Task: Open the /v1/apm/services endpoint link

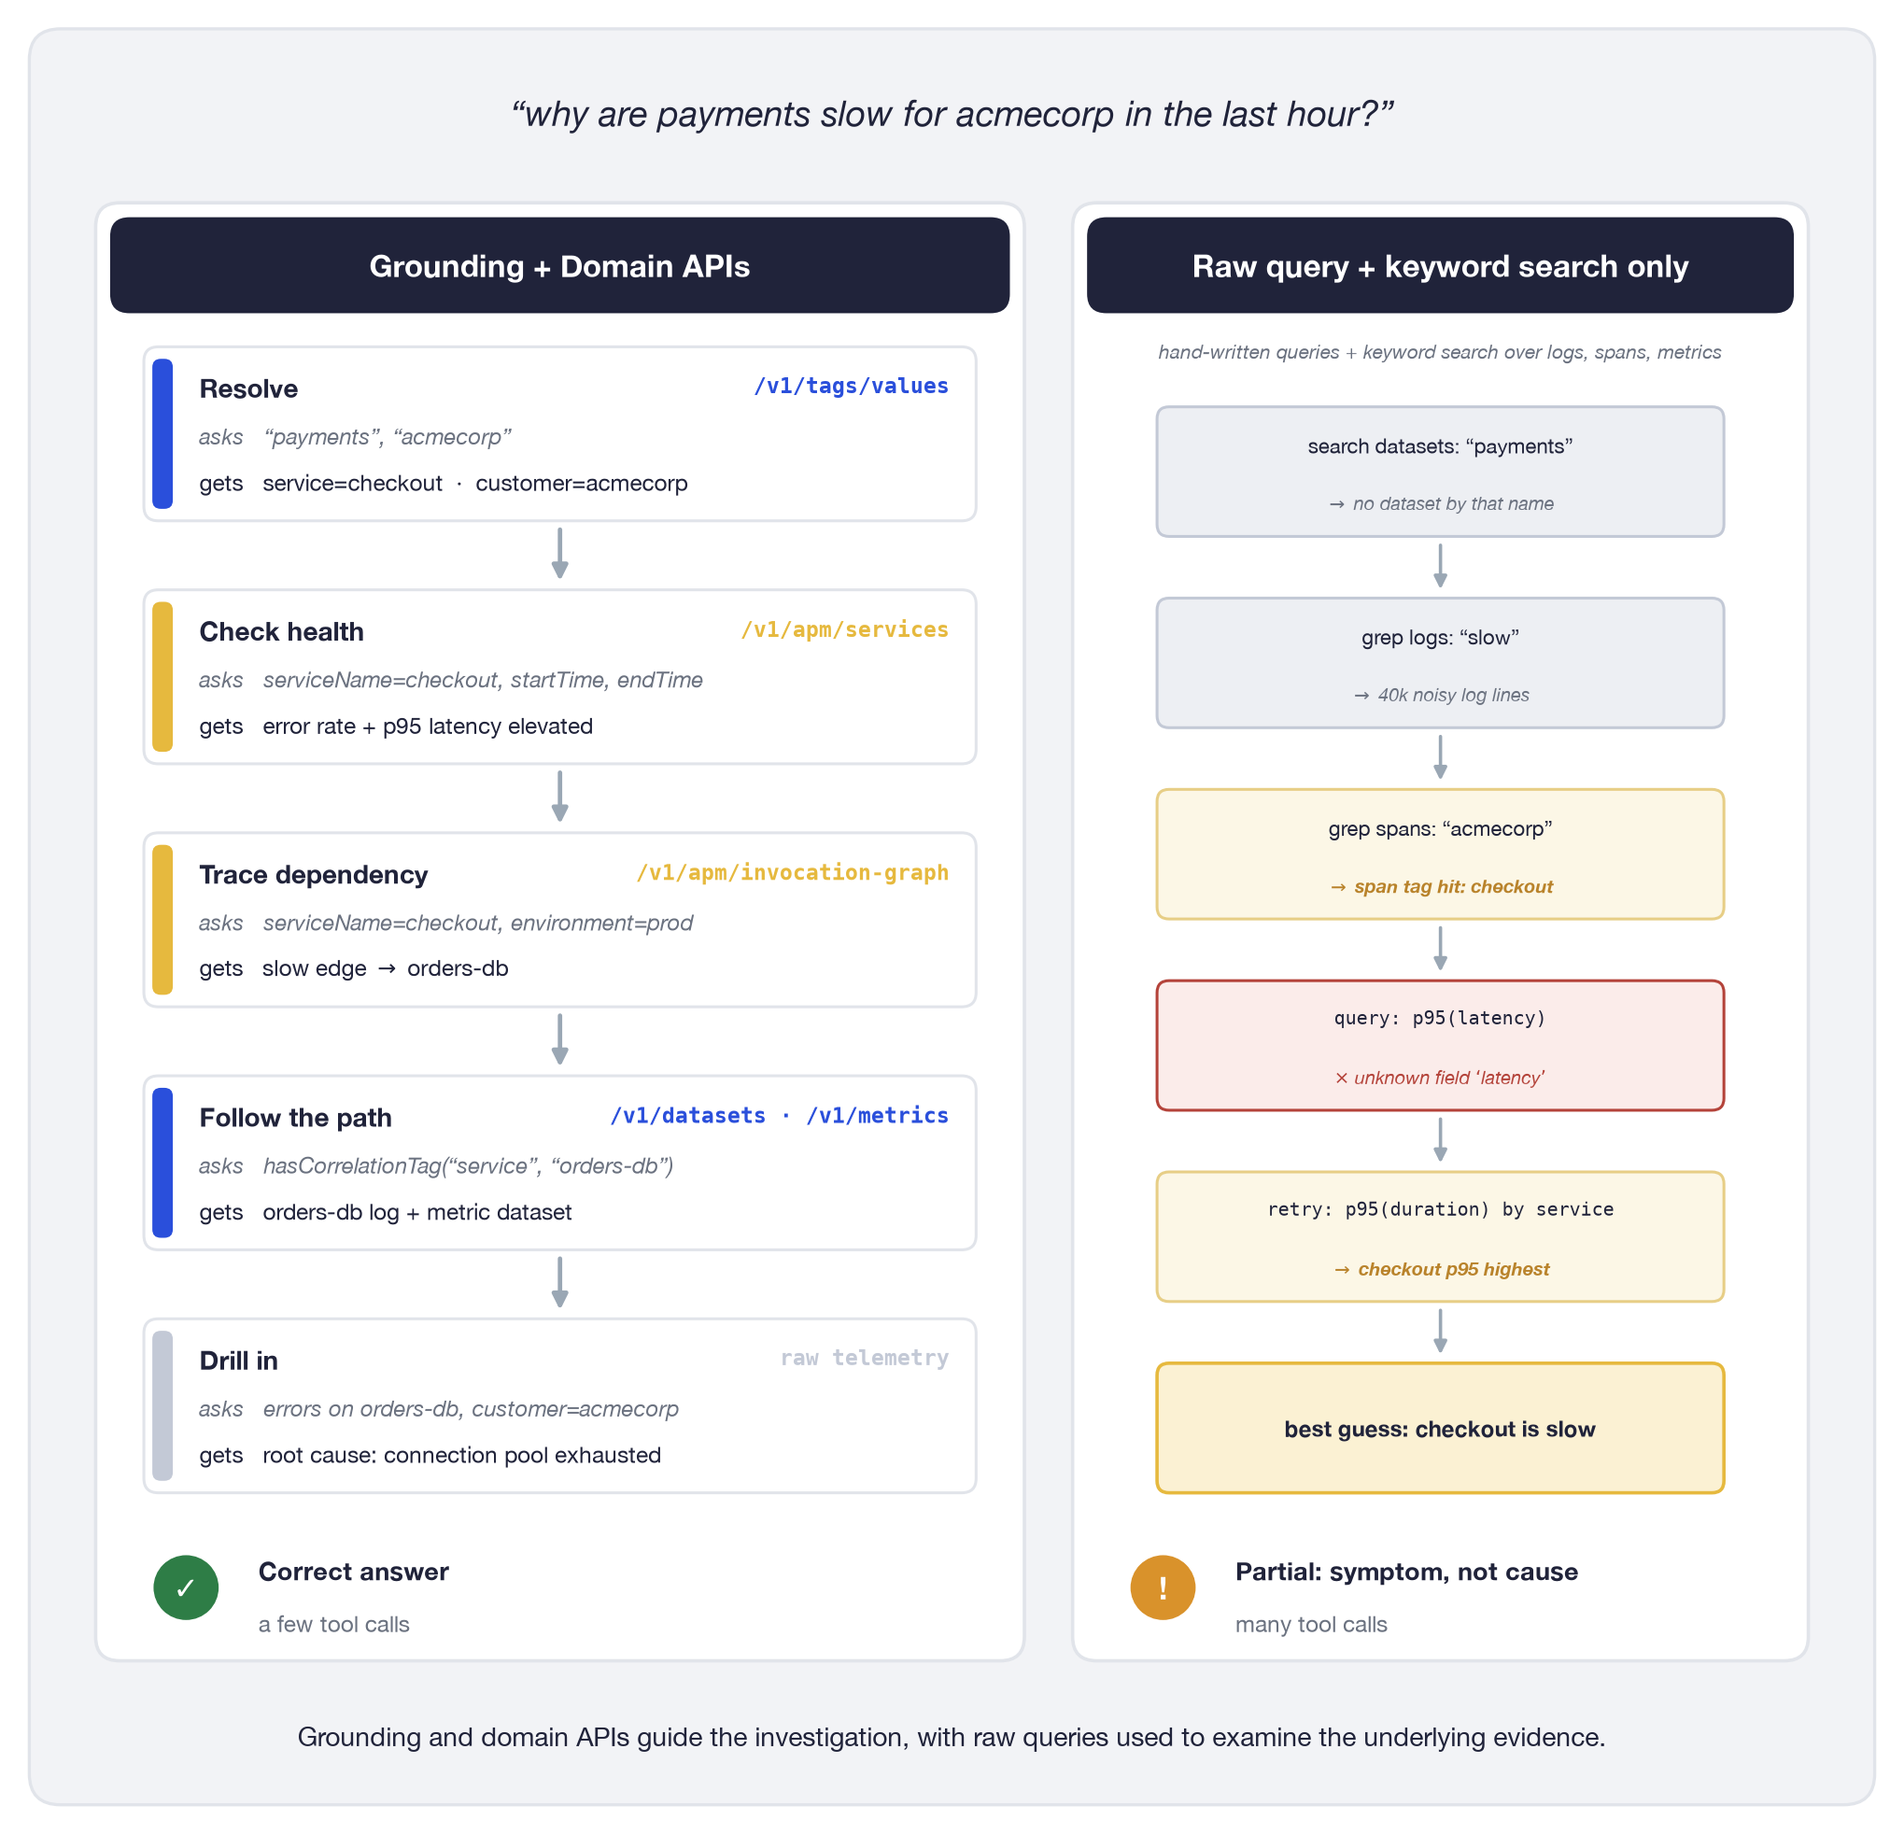Action: [844, 629]
